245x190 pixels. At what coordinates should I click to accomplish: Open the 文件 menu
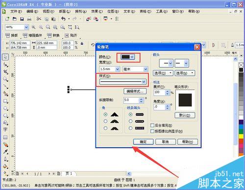click(x=16, y=11)
